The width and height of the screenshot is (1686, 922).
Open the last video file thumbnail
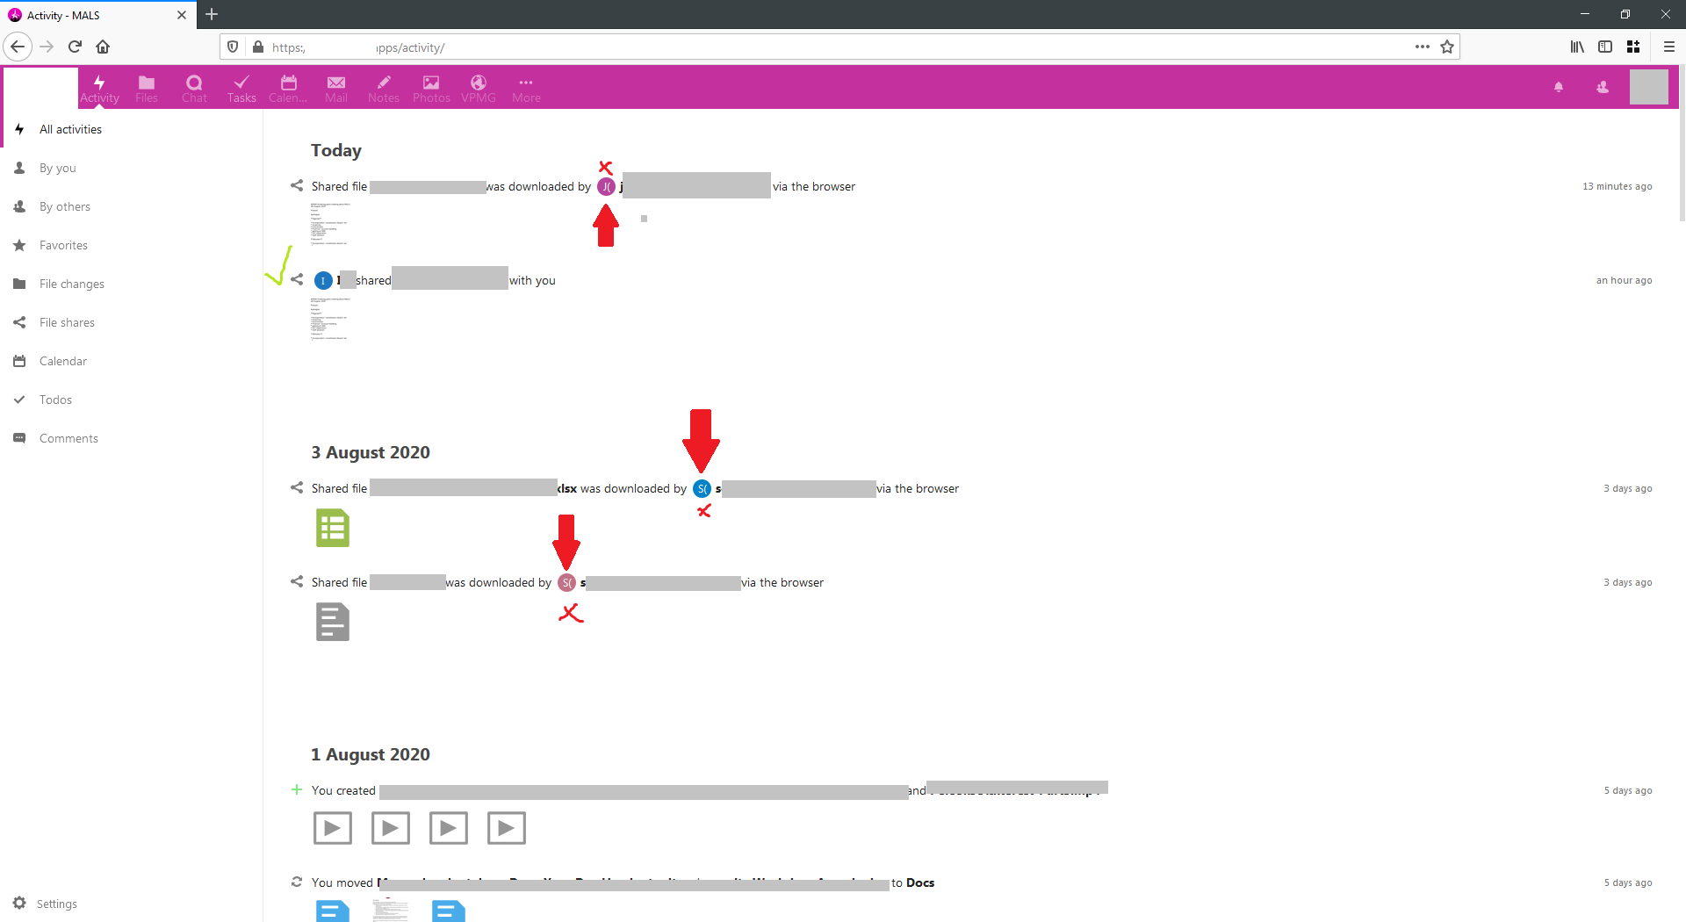(507, 828)
